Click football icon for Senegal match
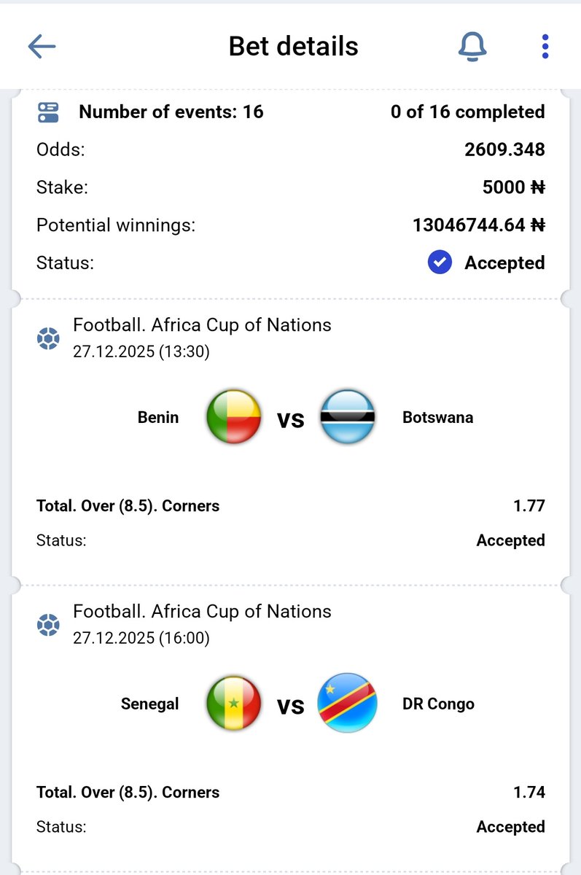 [48, 625]
